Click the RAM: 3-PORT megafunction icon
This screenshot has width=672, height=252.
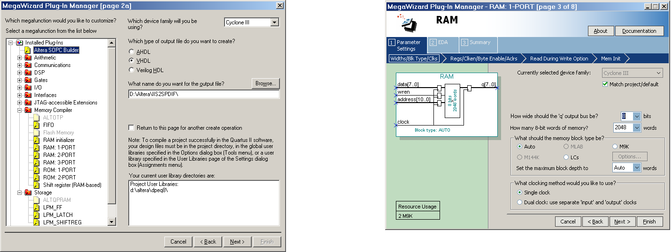pos(37,163)
